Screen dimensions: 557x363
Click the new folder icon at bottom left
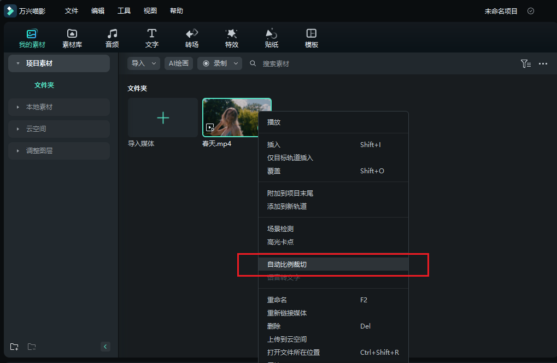tap(14, 346)
